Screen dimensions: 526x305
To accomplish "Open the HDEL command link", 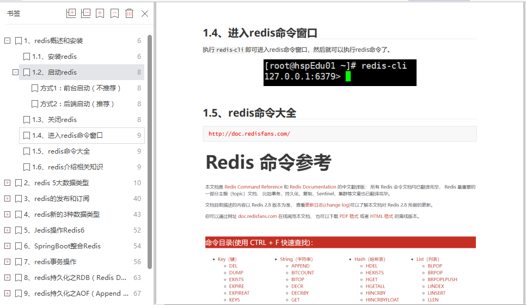I will point(371,266).
